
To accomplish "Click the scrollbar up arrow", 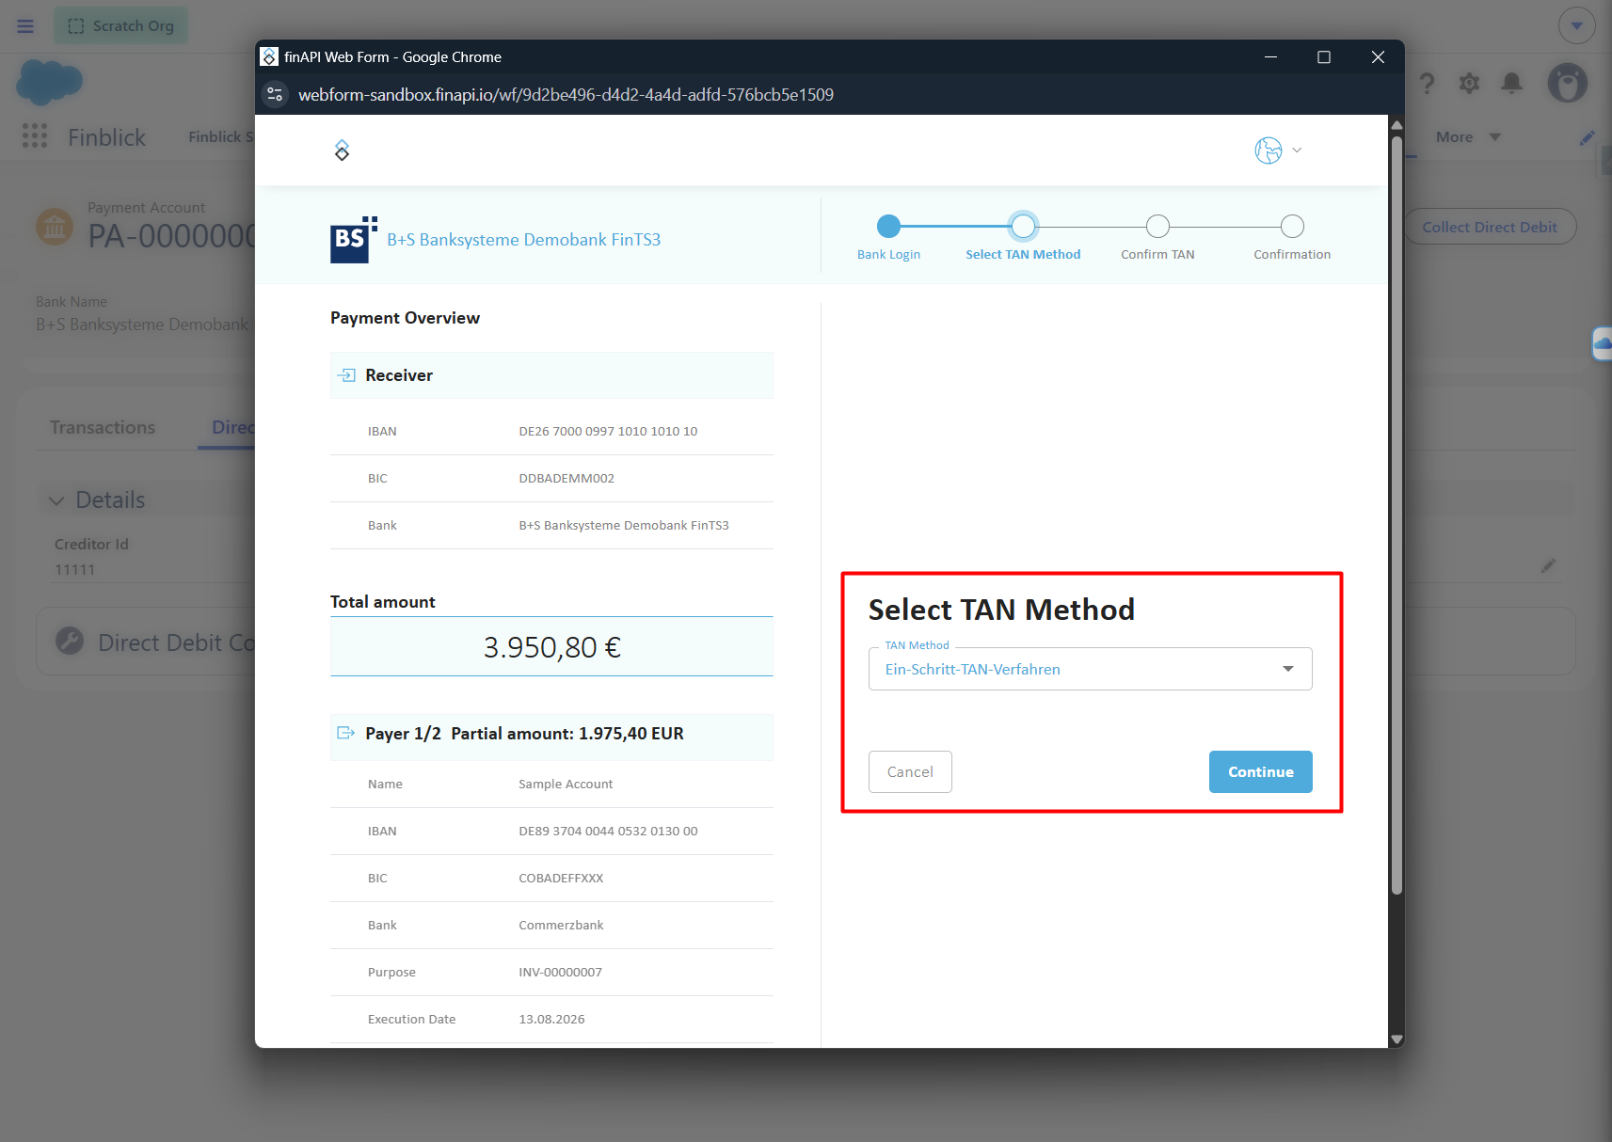I will click(1397, 124).
